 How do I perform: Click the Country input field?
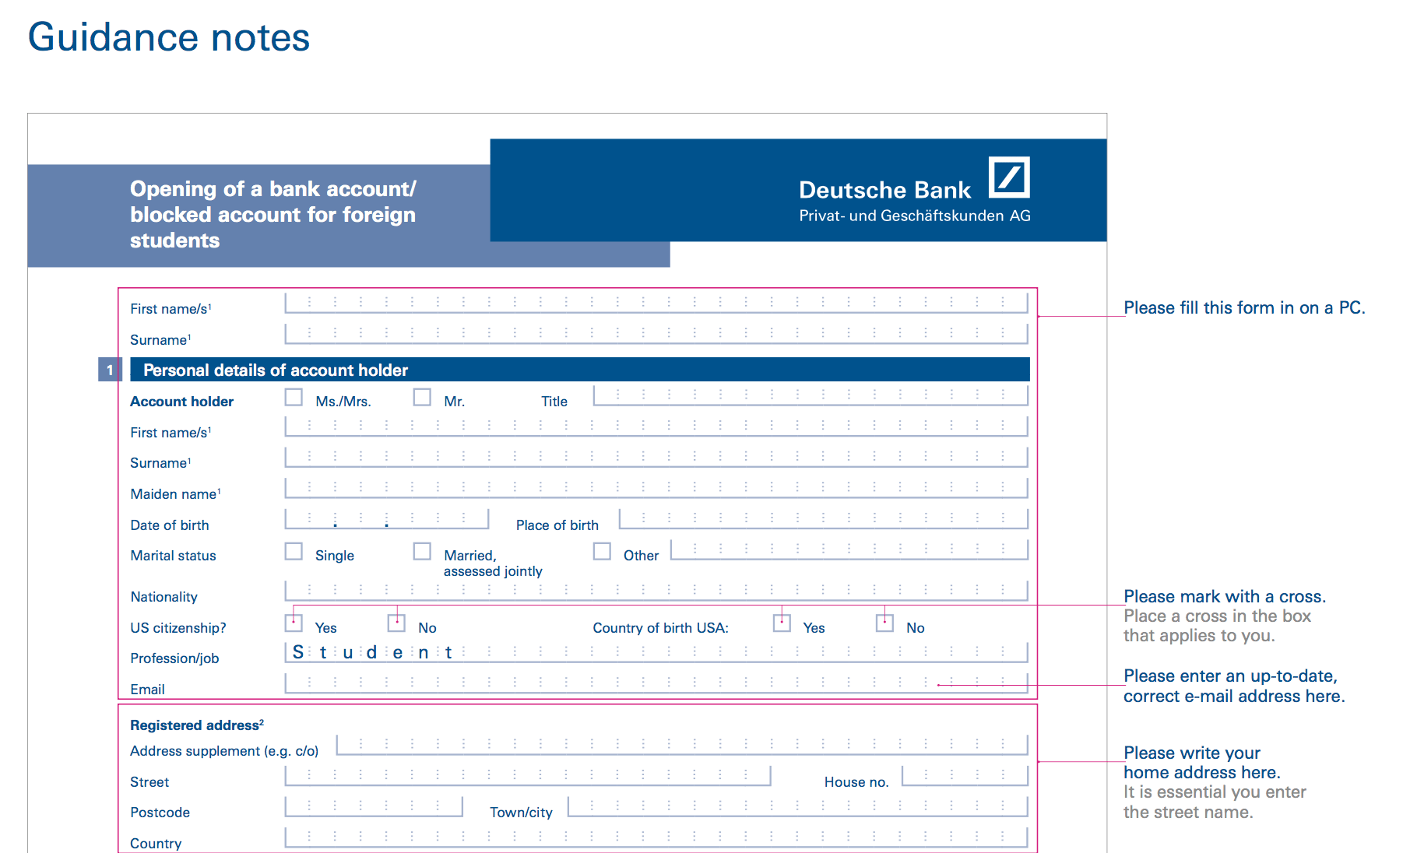(x=656, y=837)
